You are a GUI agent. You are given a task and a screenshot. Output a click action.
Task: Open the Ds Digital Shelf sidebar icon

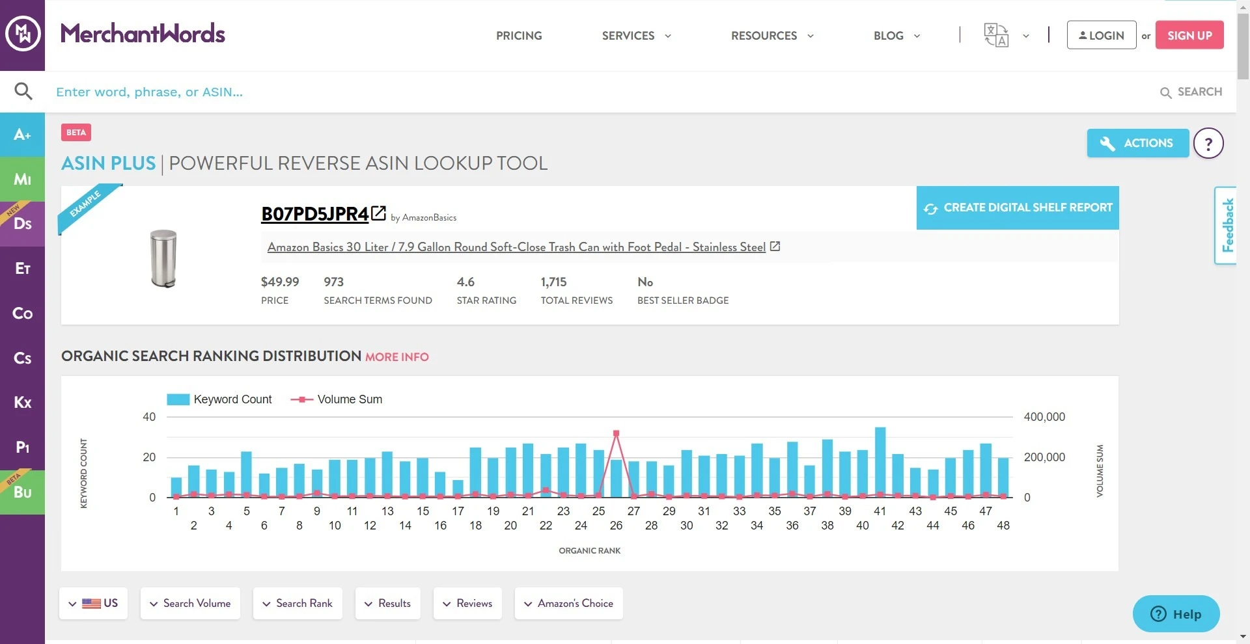coord(22,224)
